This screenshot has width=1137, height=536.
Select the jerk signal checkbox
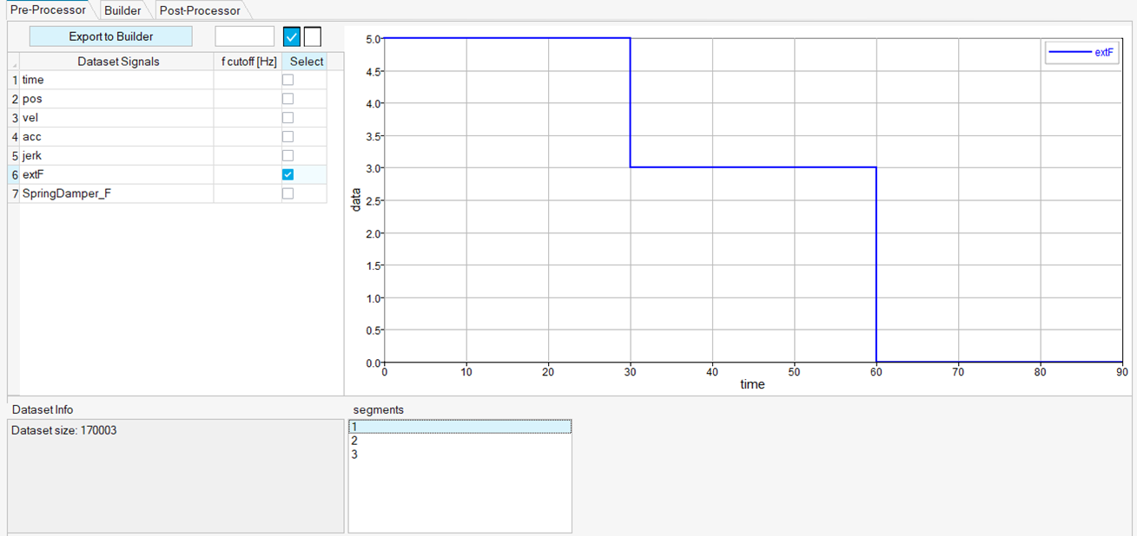(288, 155)
